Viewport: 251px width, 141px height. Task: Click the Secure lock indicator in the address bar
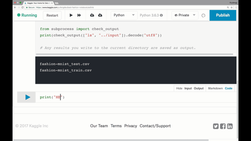coord(30,7)
